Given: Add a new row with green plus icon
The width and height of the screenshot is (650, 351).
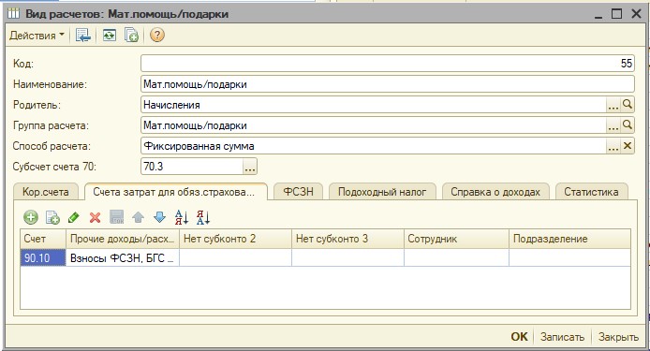Looking at the screenshot, I should click(31, 217).
